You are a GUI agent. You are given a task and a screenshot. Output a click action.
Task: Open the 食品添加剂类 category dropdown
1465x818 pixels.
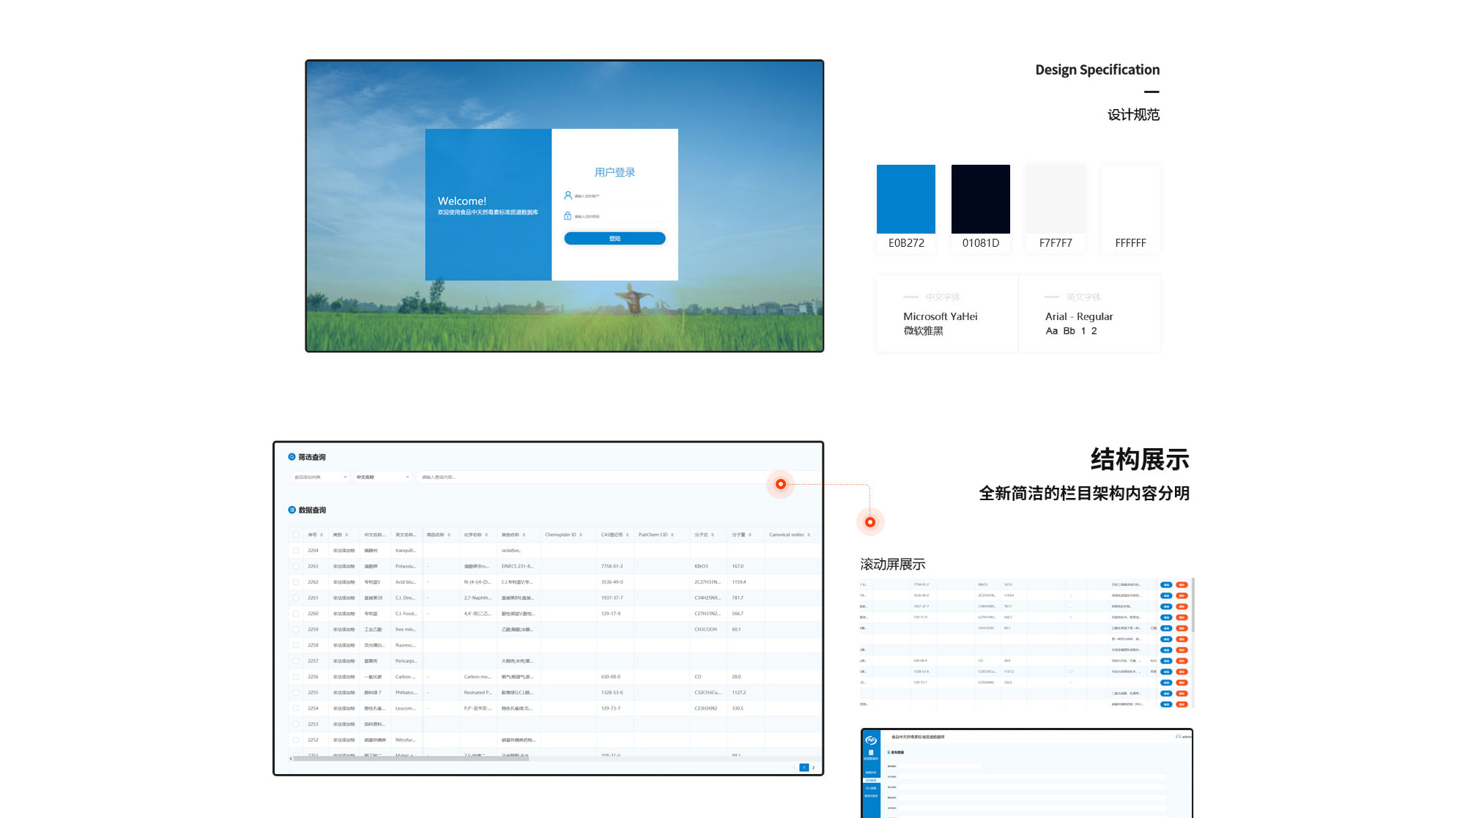320,477
